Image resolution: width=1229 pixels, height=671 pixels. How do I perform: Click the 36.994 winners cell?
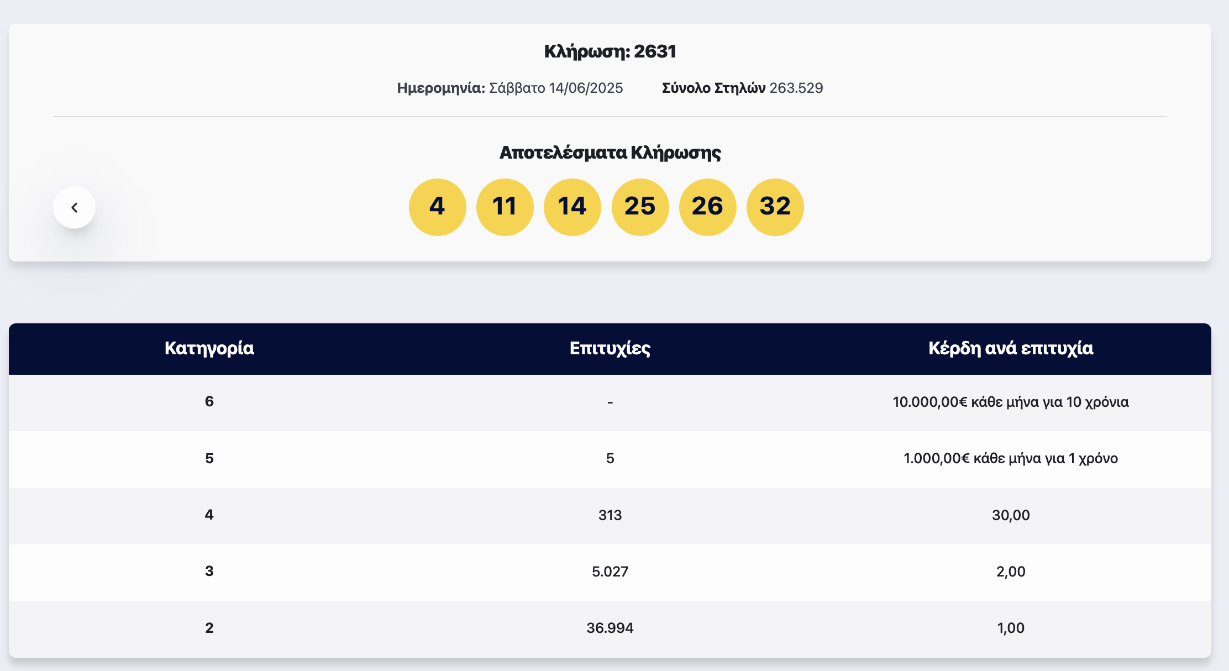click(x=610, y=628)
